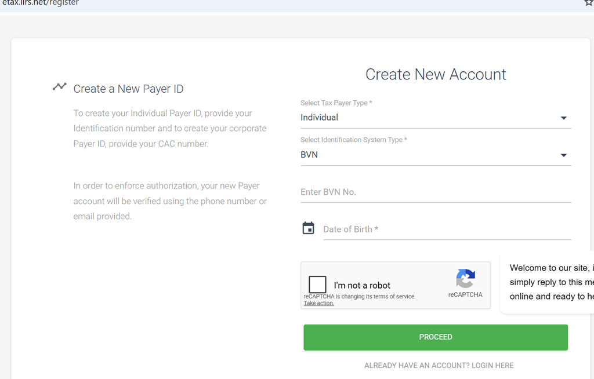Click the reCAPTCHA terms of service notice
The width and height of the screenshot is (594, 379).
click(x=360, y=297)
